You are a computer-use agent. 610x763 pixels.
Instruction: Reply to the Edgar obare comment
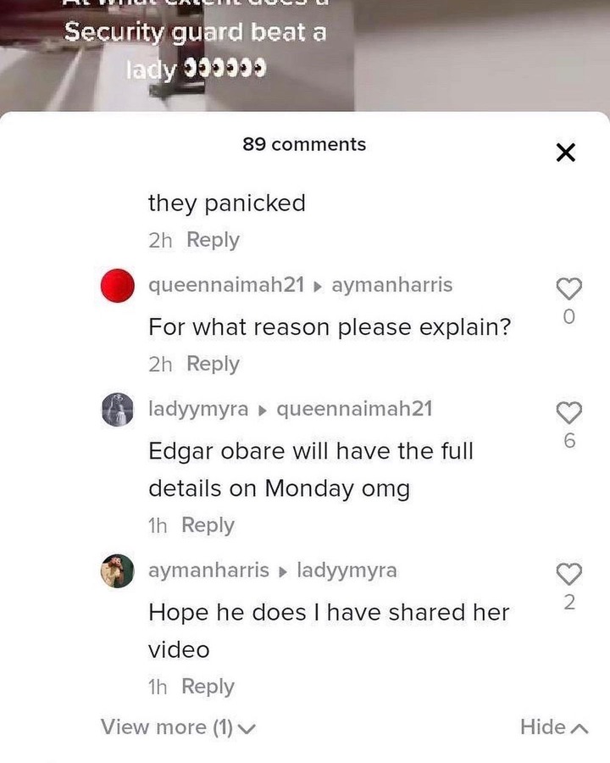(x=208, y=526)
